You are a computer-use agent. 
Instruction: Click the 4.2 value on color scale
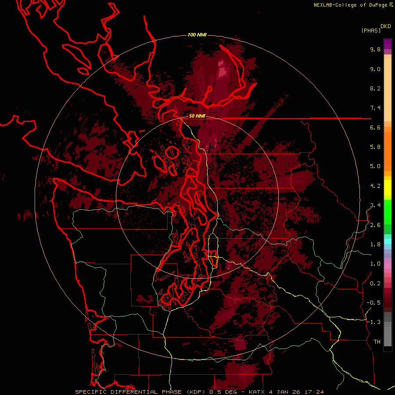click(375, 186)
